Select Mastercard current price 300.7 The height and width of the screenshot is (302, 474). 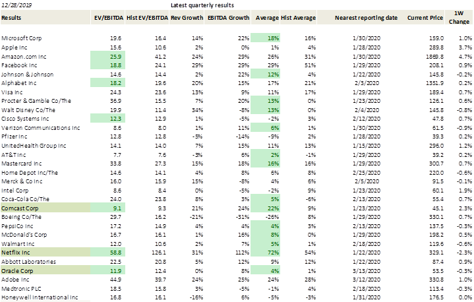pos(436,164)
